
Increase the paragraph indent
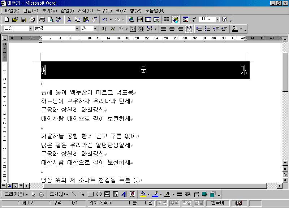point(224,29)
